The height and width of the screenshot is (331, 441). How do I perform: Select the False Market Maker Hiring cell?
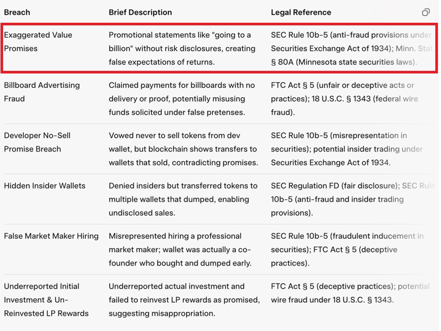tap(51, 236)
